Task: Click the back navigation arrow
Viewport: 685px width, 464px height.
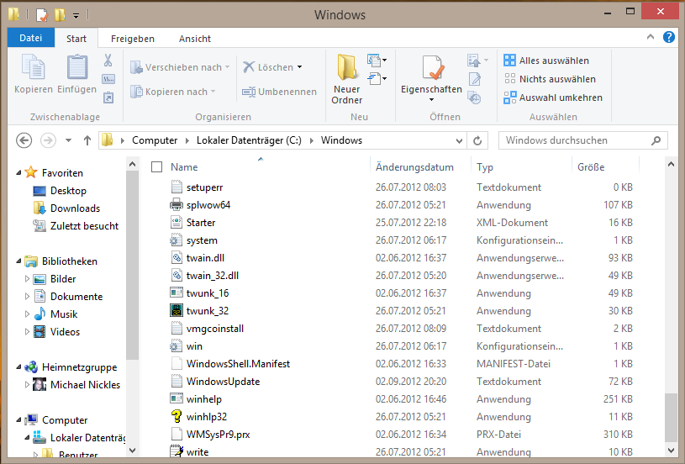Action: pos(24,140)
